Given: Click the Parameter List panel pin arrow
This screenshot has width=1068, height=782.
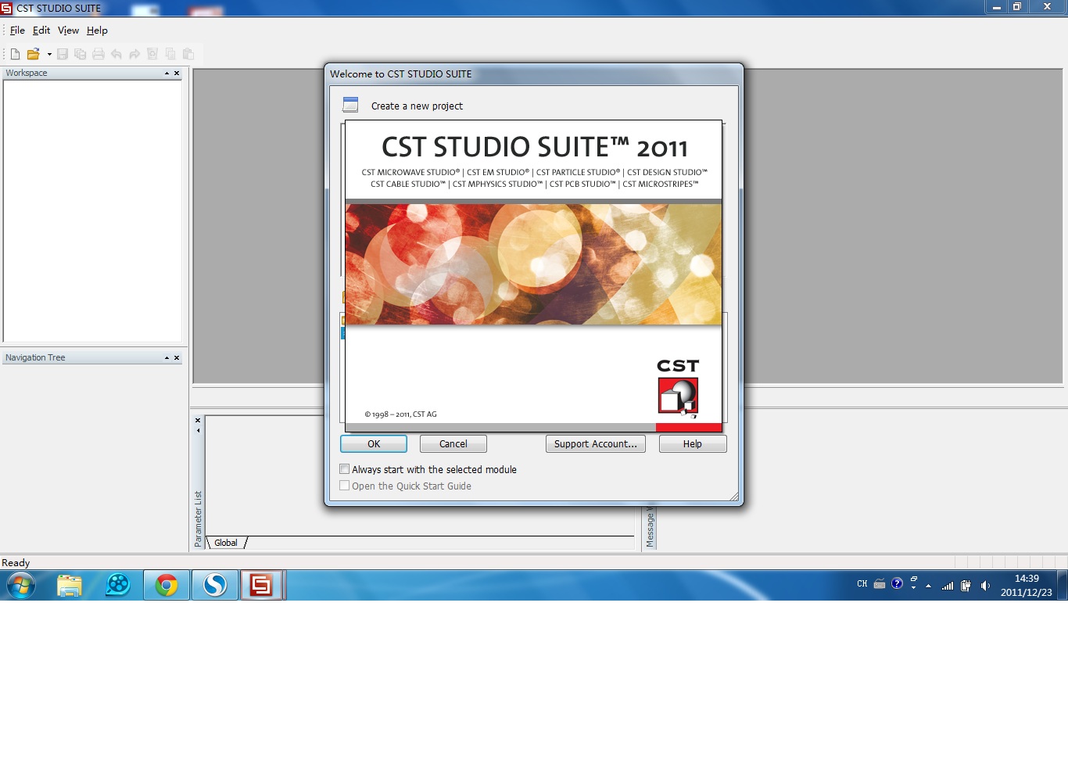Looking at the screenshot, I should [x=198, y=430].
